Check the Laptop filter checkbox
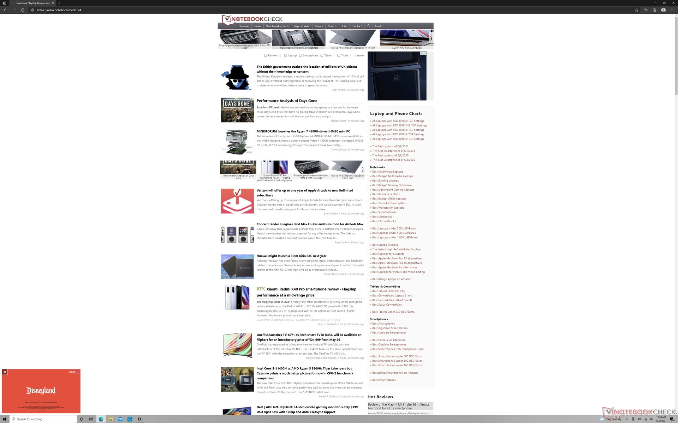This screenshot has height=423, width=678. pos(285,55)
